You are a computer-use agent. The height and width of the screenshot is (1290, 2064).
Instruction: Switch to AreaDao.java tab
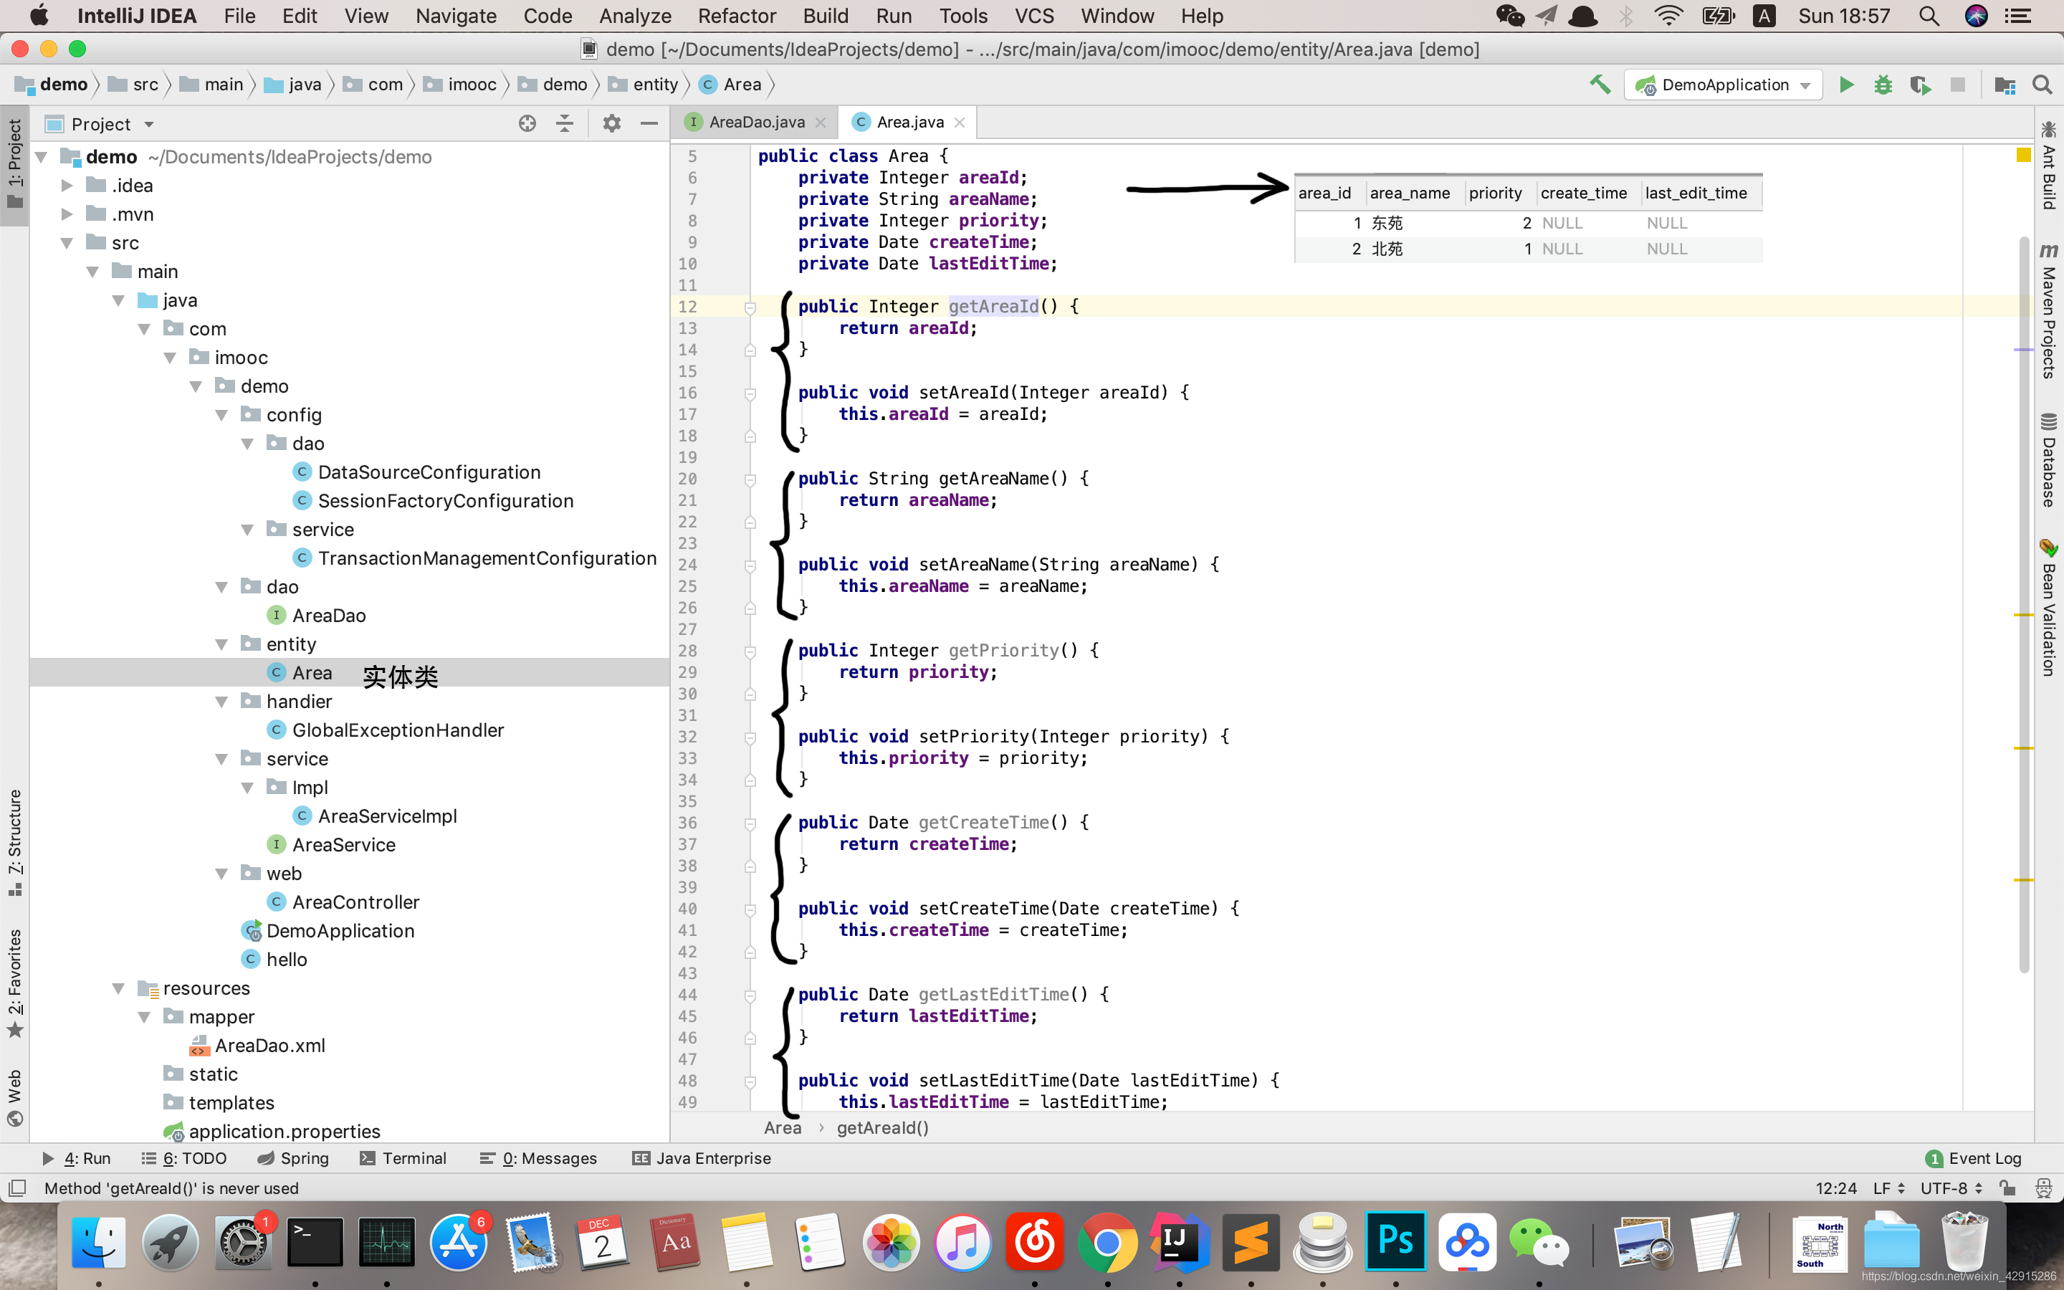755,122
